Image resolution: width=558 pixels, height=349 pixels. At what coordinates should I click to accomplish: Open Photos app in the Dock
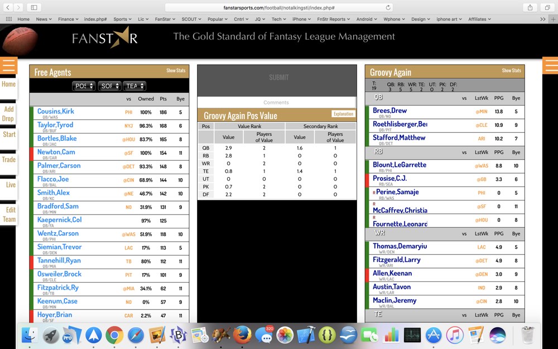click(x=285, y=335)
